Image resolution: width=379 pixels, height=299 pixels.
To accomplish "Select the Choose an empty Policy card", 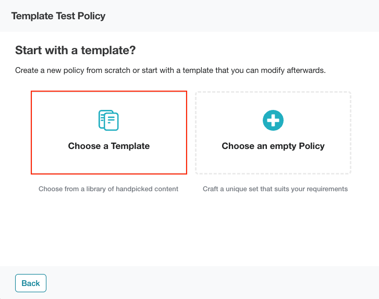I will point(273,133).
